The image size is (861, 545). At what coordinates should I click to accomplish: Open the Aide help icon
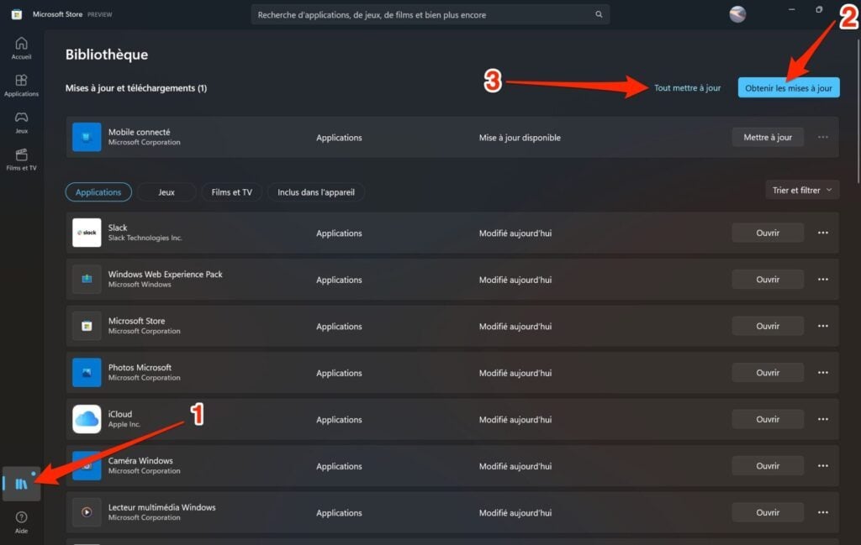point(21,521)
